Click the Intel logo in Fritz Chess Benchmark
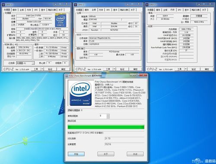Screen dimensions: 216x164 tap(81, 93)
